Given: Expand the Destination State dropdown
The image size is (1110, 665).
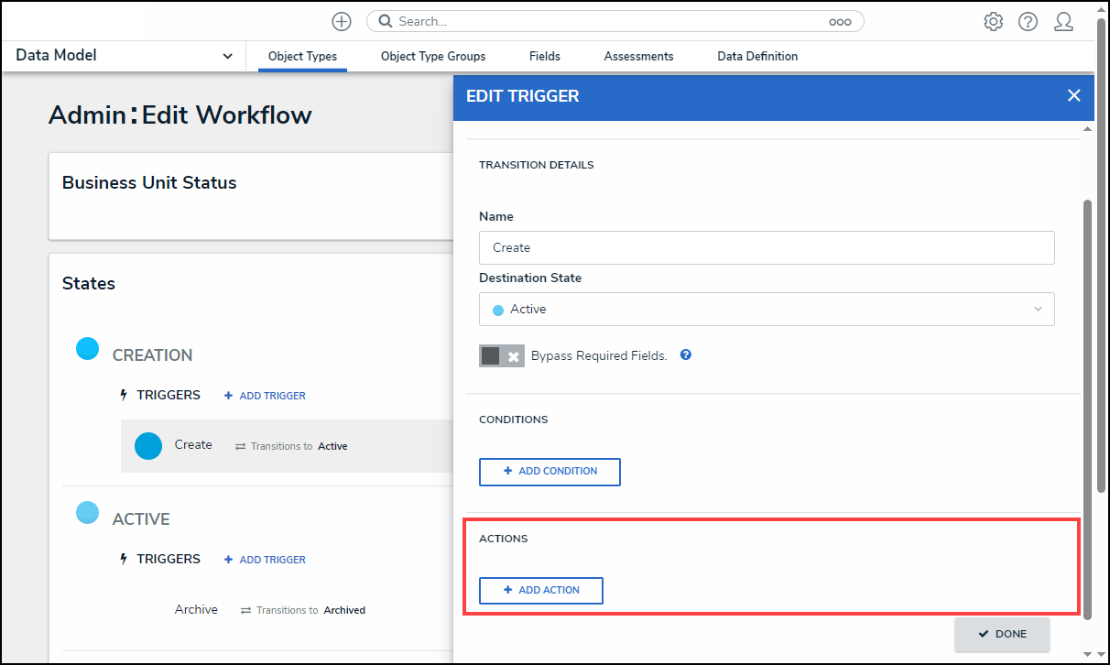Looking at the screenshot, I should click(x=766, y=310).
